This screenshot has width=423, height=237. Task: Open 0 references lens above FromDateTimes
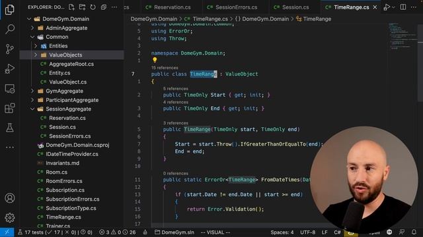tap(176, 173)
